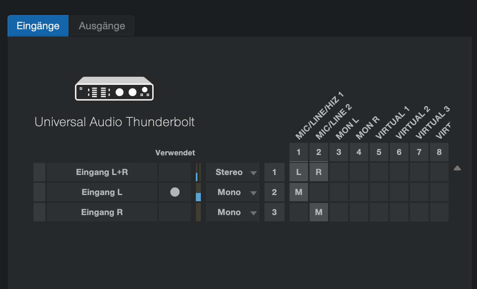Select the Eingänge tab

[38, 26]
